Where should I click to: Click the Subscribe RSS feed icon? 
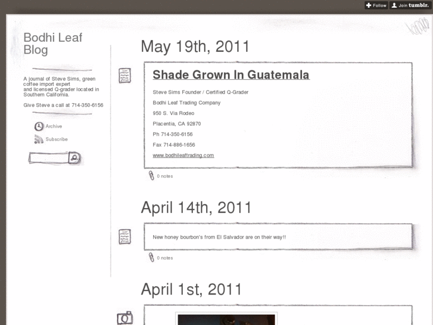(39, 139)
